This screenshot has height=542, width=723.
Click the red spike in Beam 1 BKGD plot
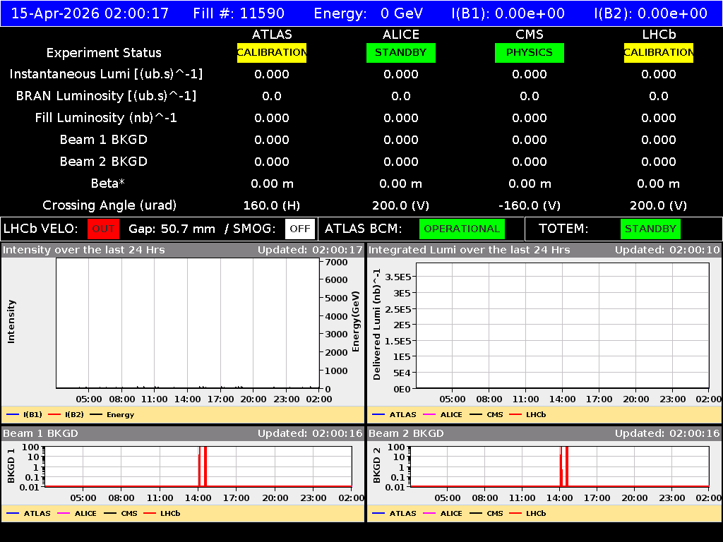pos(203,467)
